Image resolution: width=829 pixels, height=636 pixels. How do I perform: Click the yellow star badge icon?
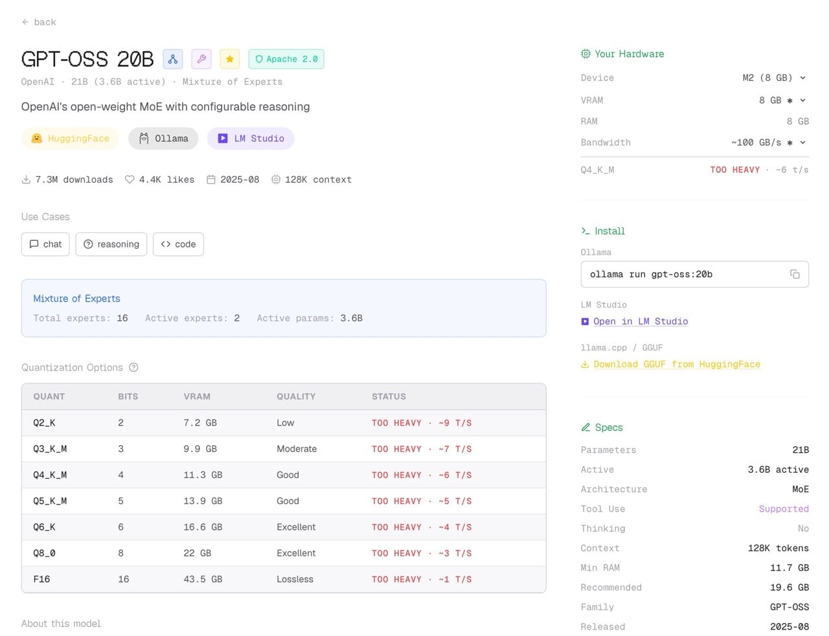point(230,59)
